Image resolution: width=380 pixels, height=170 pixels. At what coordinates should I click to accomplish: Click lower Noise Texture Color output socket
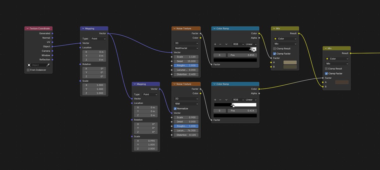pyautogui.click(x=200, y=93)
